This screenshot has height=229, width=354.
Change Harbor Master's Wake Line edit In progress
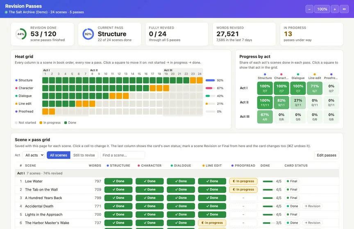212,223
